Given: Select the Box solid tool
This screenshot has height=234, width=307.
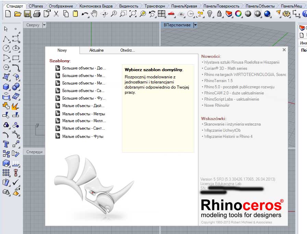Looking at the screenshot, I should pos(6,87).
